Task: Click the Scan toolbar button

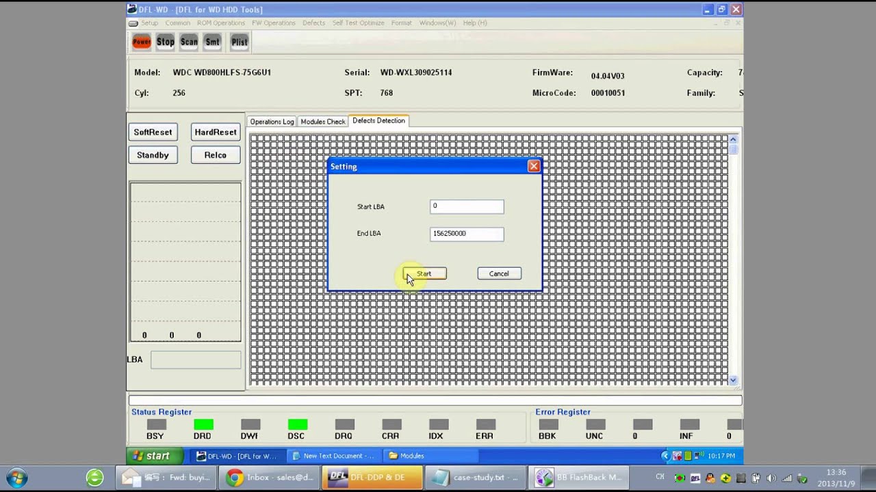Action: tap(189, 42)
